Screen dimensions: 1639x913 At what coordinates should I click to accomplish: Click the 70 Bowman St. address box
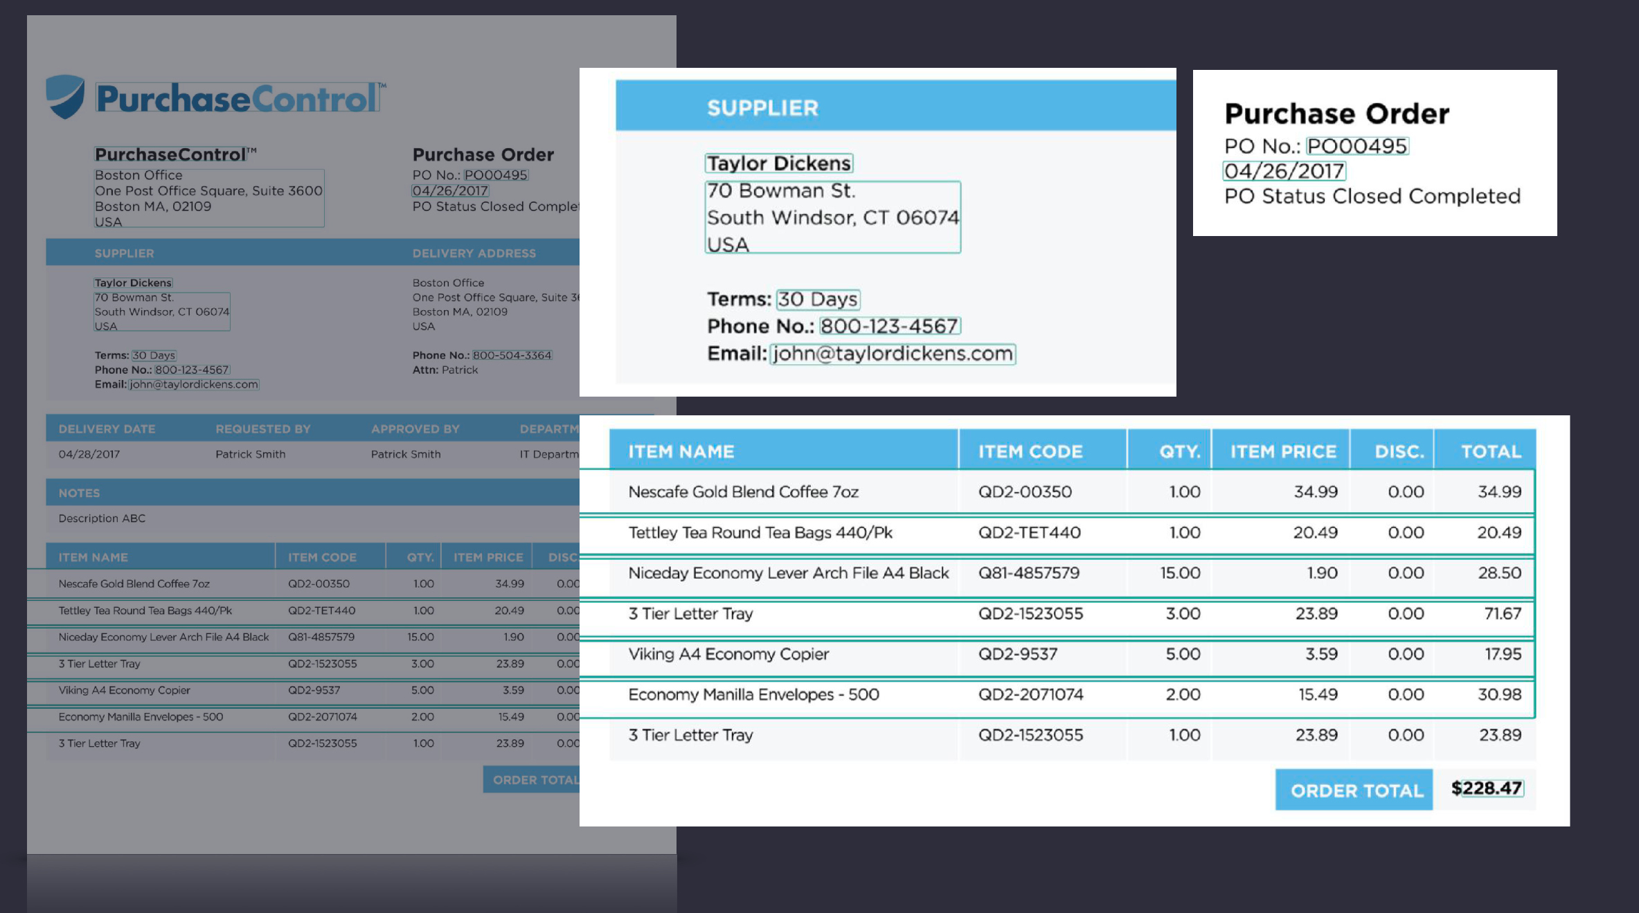click(x=832, y=217)
